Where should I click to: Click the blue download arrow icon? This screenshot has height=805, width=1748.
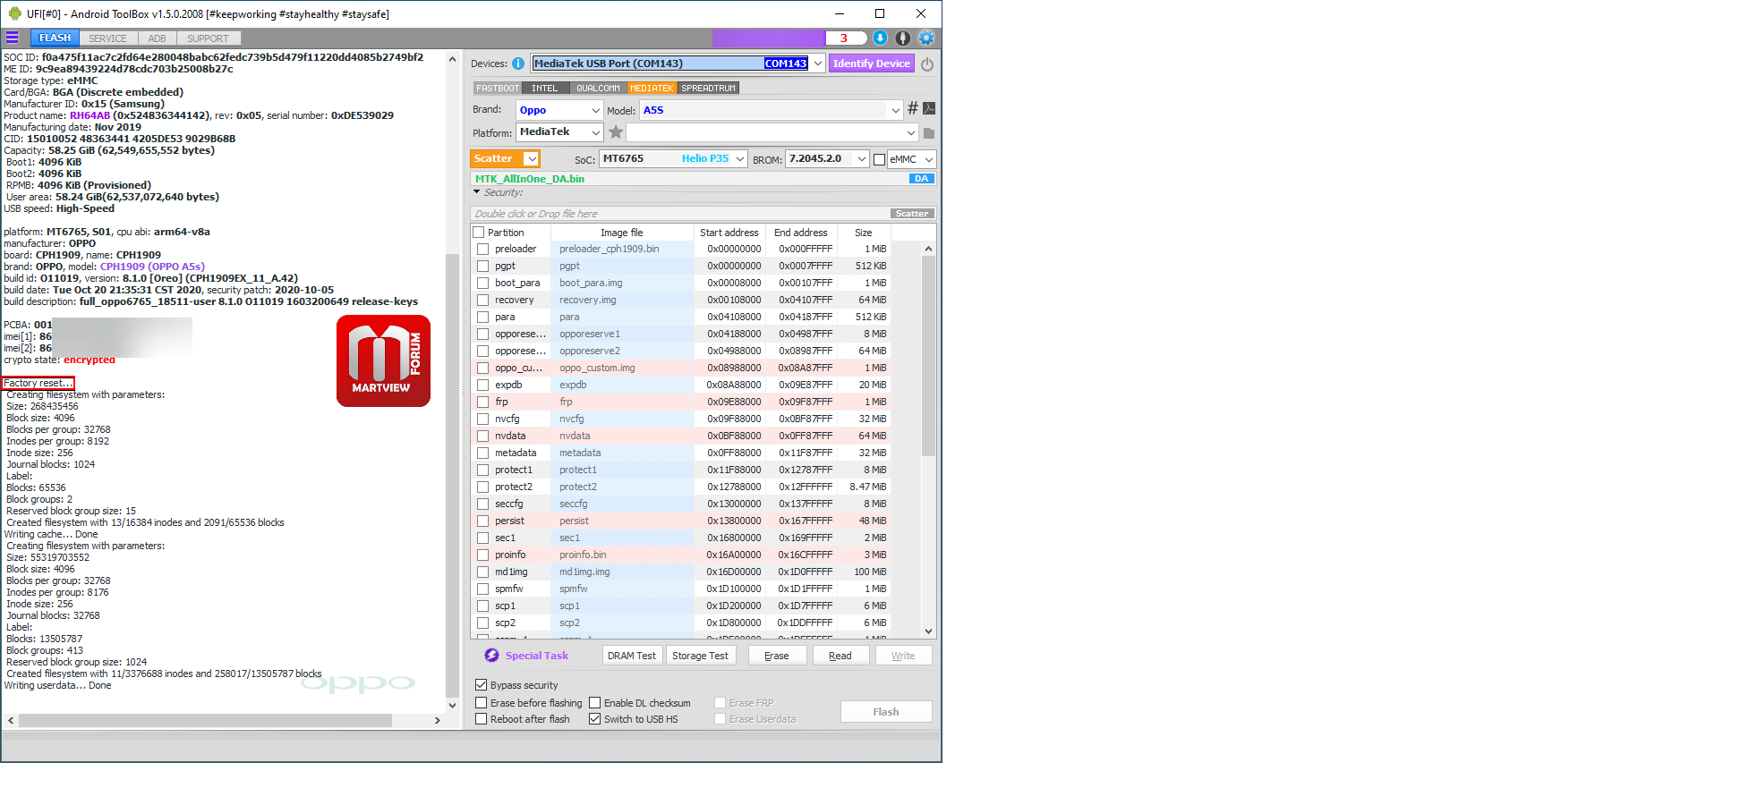coord(880,38)
